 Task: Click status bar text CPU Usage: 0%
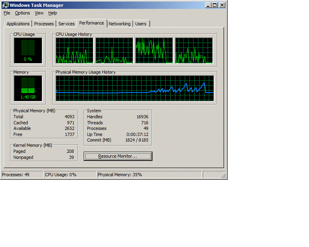click(61, 175)
